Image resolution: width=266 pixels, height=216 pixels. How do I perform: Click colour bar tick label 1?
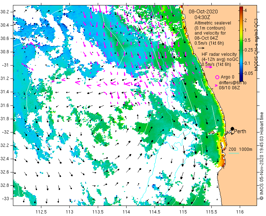pos(245,30)
